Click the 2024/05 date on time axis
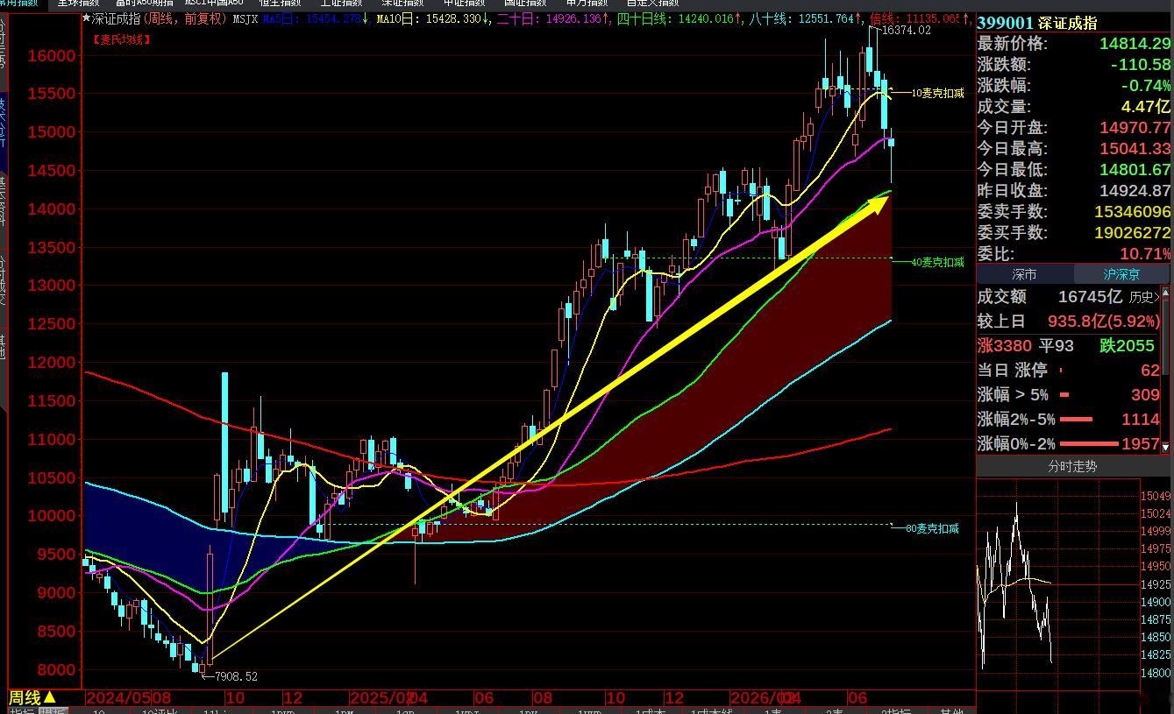1174x714 pixels. [x=118, y=698]
